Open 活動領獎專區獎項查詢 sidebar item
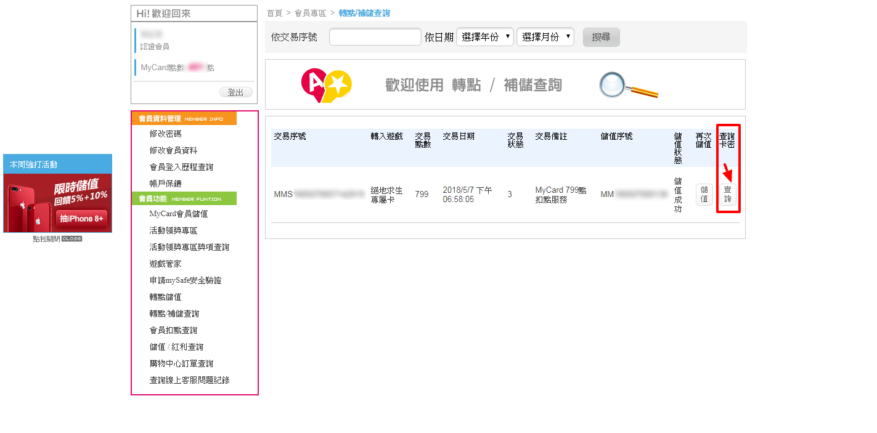Screen dimensions: 877x433 pyautogui.click(x=189, y=247)
